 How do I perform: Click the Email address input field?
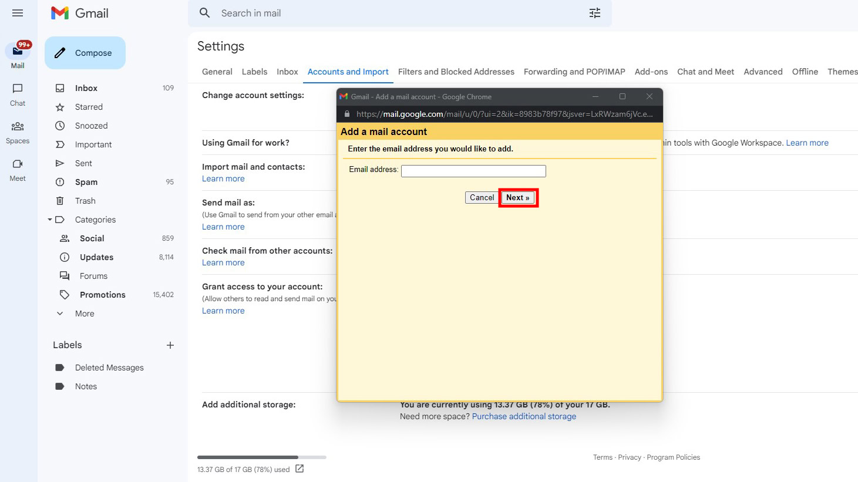coord(473,171)
